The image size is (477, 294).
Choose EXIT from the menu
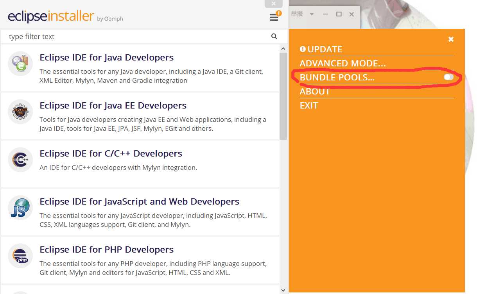tap(309, 105)
